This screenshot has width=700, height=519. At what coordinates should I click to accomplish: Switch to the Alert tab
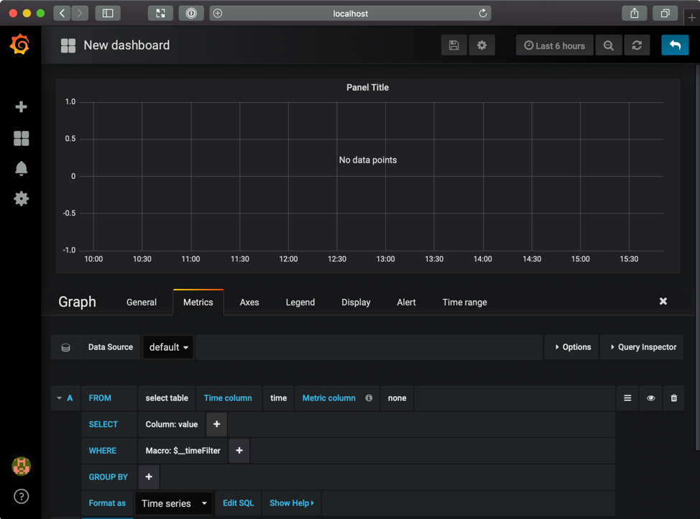406,302
